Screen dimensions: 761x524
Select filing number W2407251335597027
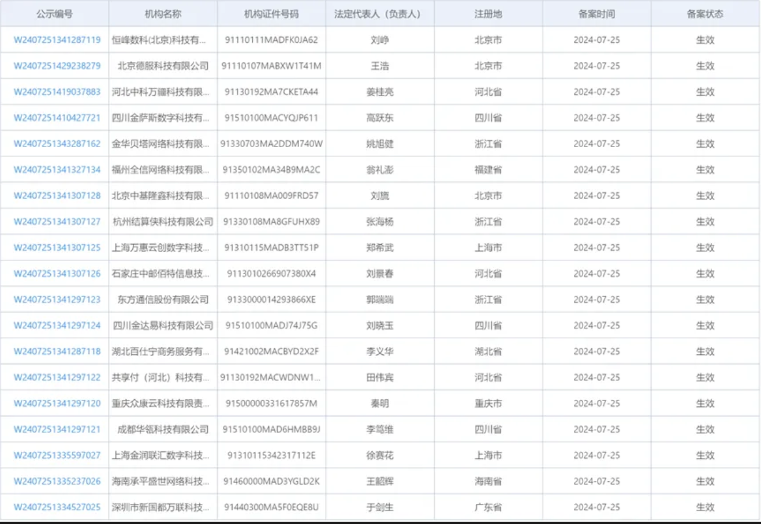(57, 455)
